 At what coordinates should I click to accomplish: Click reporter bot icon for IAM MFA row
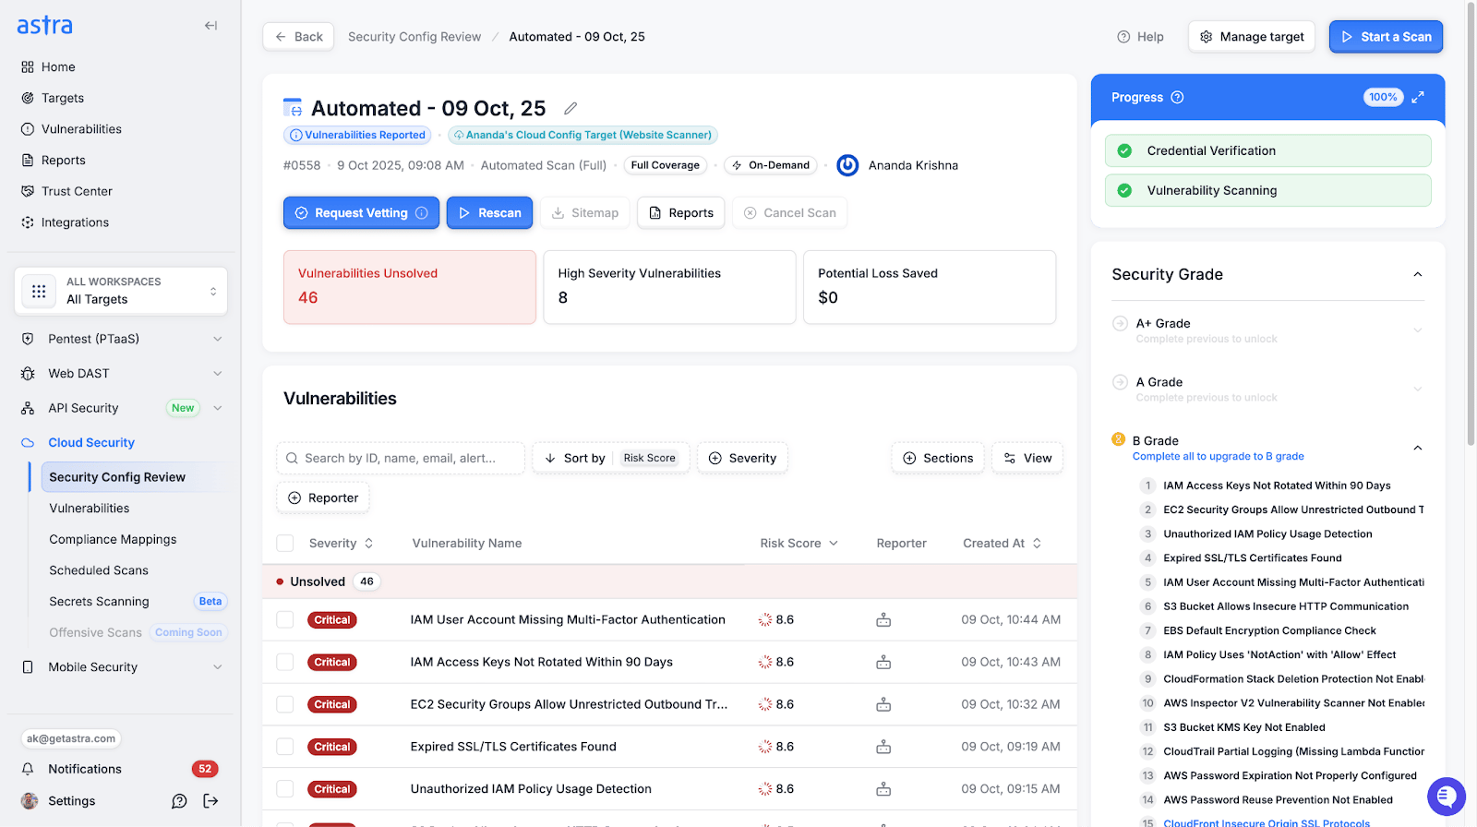[x=883, y=620]
